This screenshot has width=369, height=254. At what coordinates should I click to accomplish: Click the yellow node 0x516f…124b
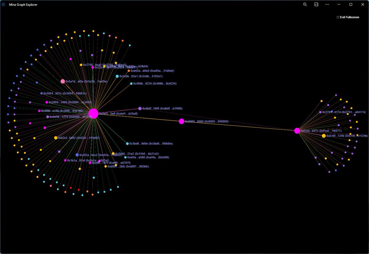pyautogui.click(x=324, y=136)
